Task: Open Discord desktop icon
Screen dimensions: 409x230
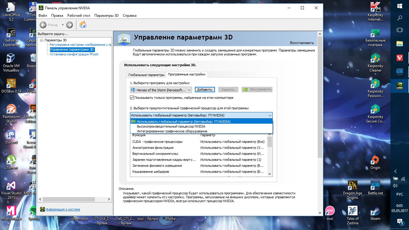Action: pyautogui.click(x=11, y=137)
